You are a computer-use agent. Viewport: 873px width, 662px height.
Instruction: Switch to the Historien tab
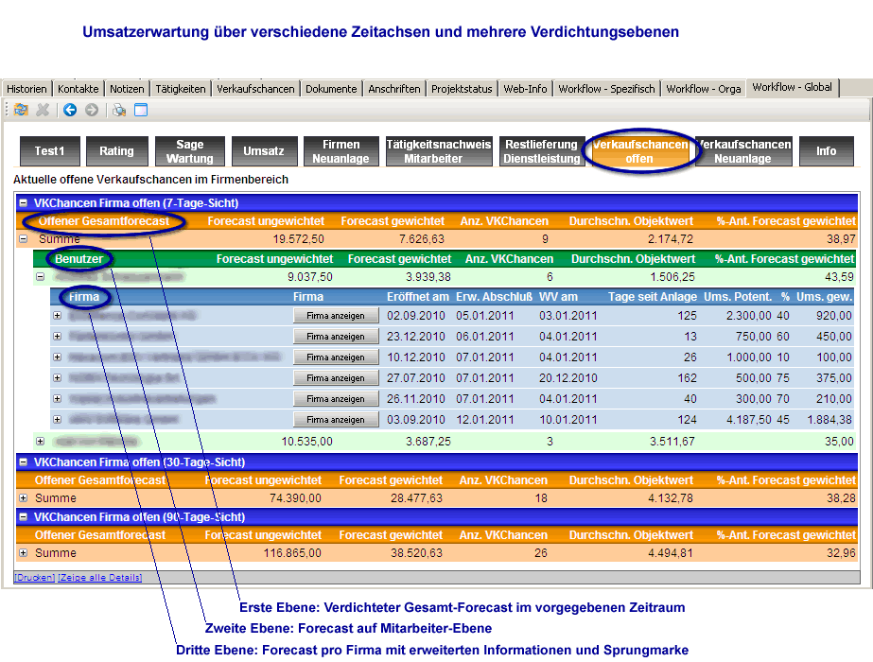[26, 89]
